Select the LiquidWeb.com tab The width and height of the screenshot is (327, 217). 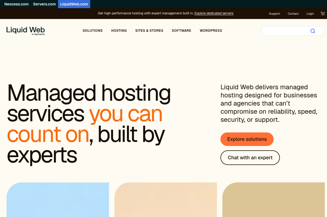(x=74, y=4)
